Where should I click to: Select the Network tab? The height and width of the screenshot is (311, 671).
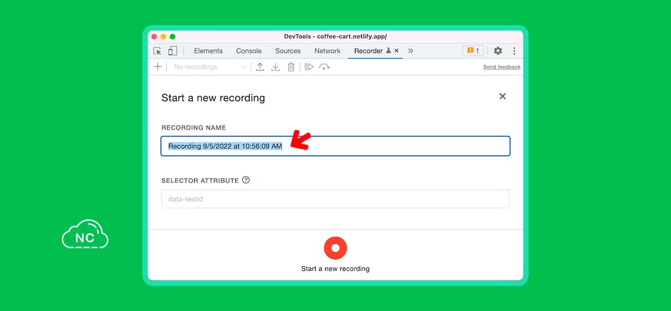tap(327, 51)
